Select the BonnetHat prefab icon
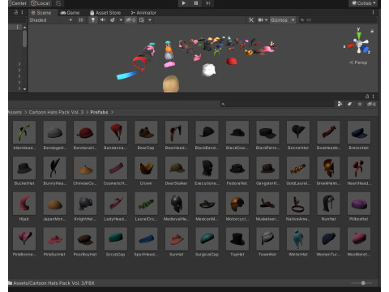This screenshot has height=292, width=389. point(298,132)
